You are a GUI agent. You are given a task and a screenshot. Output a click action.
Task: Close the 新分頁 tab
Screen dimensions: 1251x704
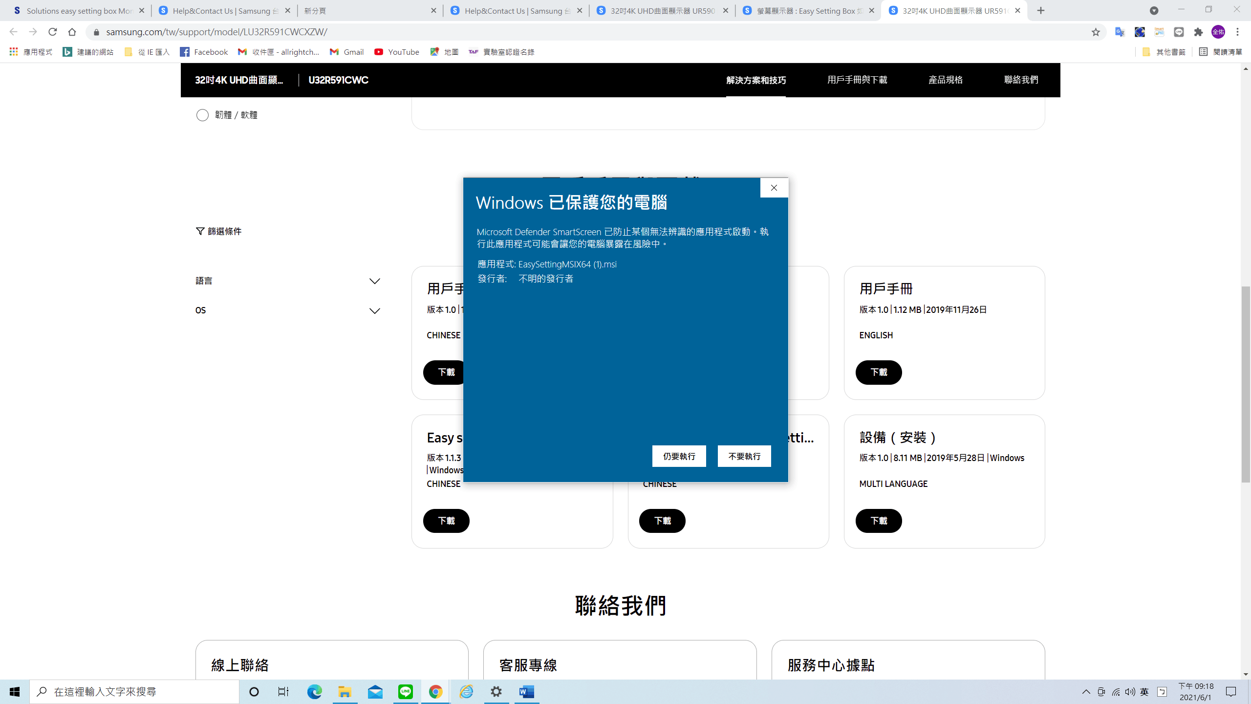click(433, 10)
